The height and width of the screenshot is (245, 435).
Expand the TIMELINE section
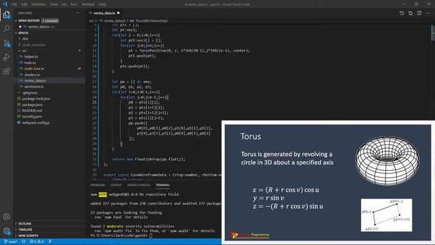pyautogui.click(x=25, y=230)
